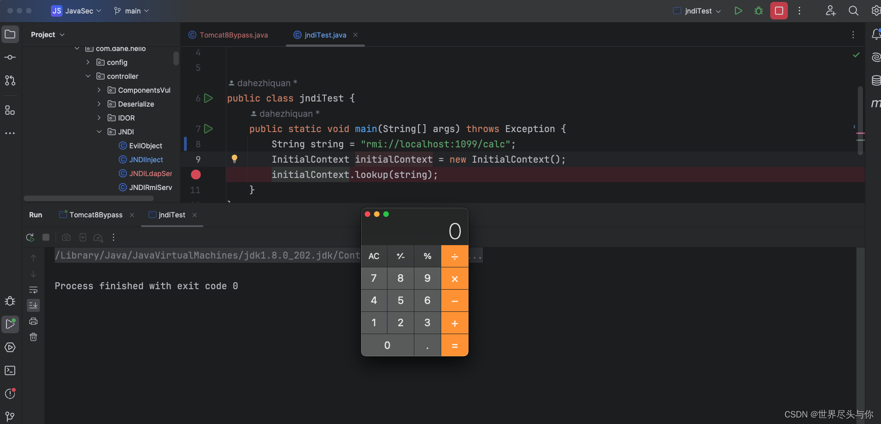This screenshot has width=881, height=424.
Task: Click the project tree horizontal scrollbar
Action: pos(89,198)
